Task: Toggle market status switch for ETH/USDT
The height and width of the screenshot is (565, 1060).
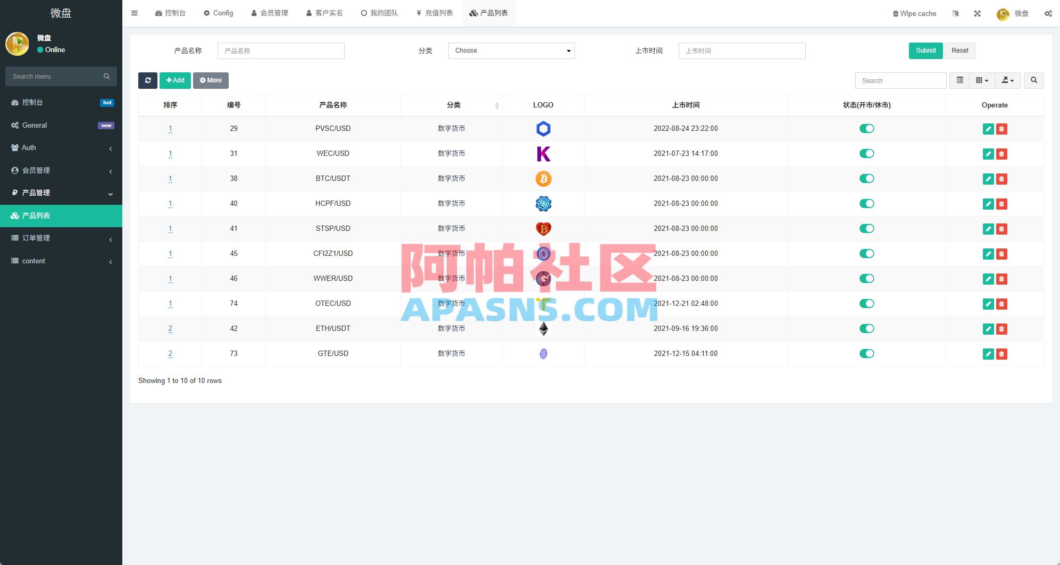Action: [867, 328]
